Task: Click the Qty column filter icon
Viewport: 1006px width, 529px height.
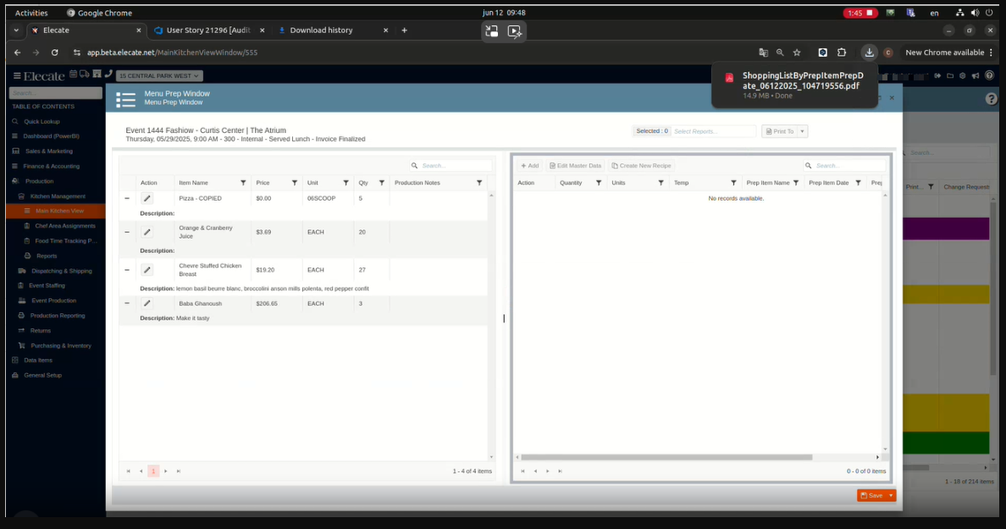Action: 381,183
